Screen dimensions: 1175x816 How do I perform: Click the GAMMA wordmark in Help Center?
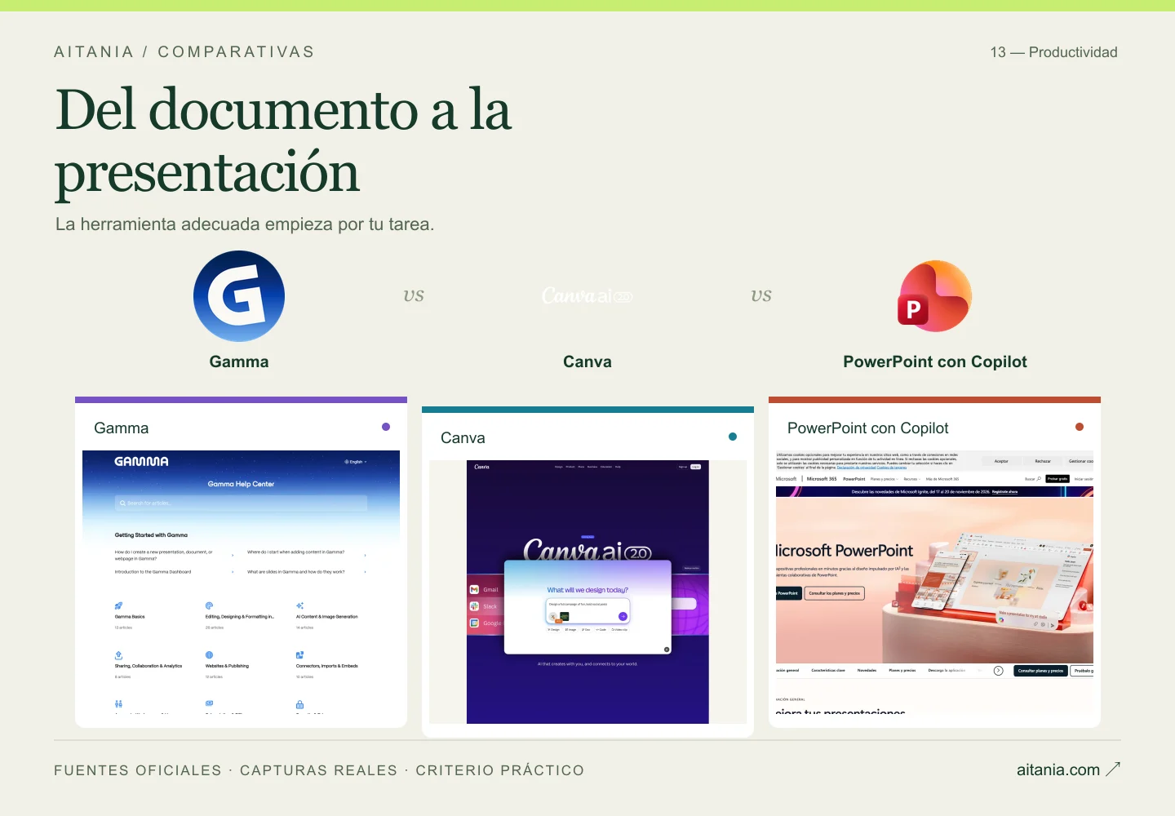coord(141,461)
